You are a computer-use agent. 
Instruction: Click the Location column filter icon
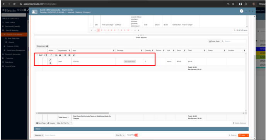click(244, 51)
